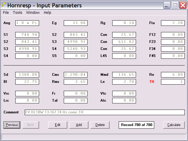Click the Record 780 of 780 indicator
The image size is (188, 141).
coord(136,125)
